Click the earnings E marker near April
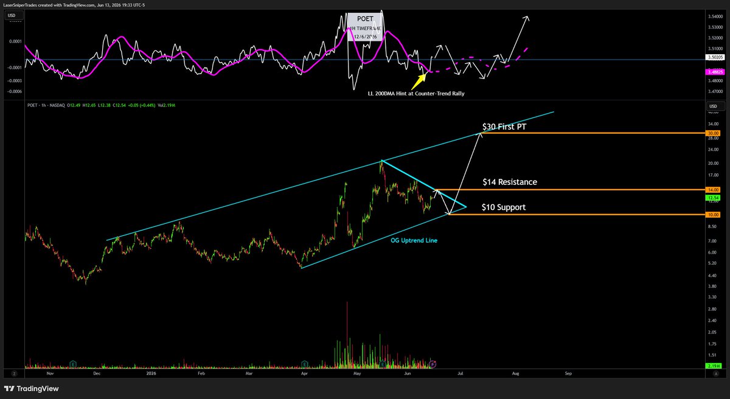Image resolution: width=730 pixels, height=399 pixels. (304, 363)
